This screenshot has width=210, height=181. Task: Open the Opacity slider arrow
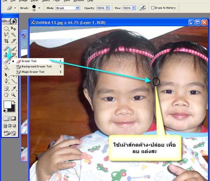tap(107, 8)
